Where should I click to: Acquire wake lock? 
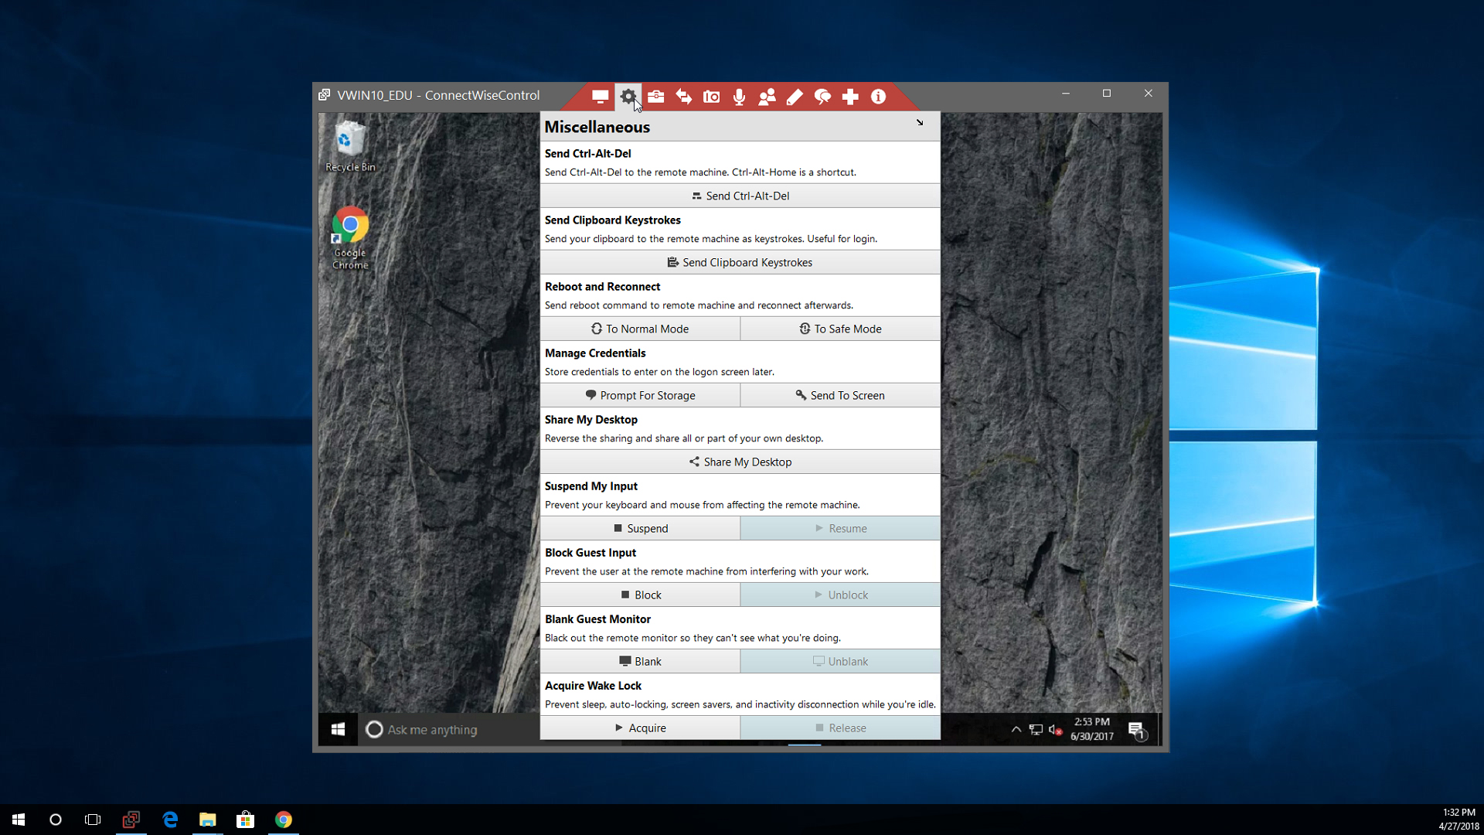[640, 728]
